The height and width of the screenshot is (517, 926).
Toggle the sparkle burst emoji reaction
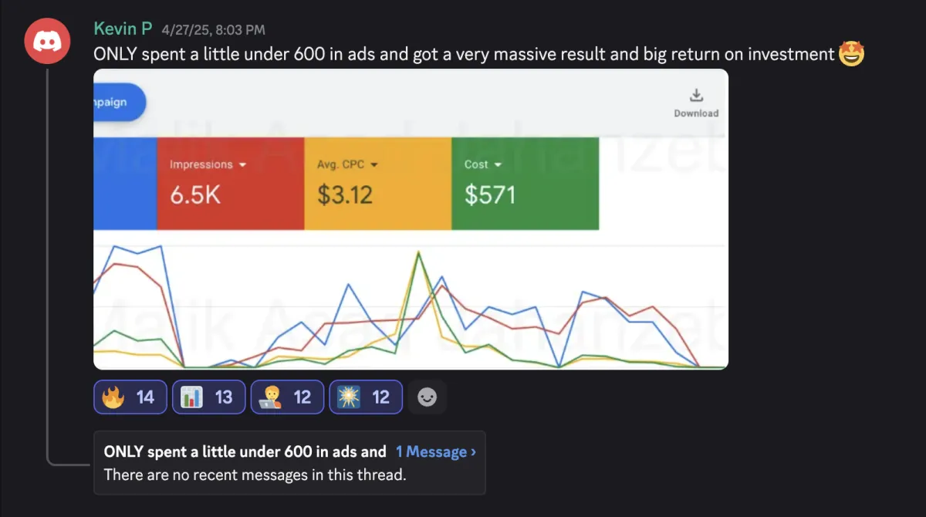[x=366, y=397]
